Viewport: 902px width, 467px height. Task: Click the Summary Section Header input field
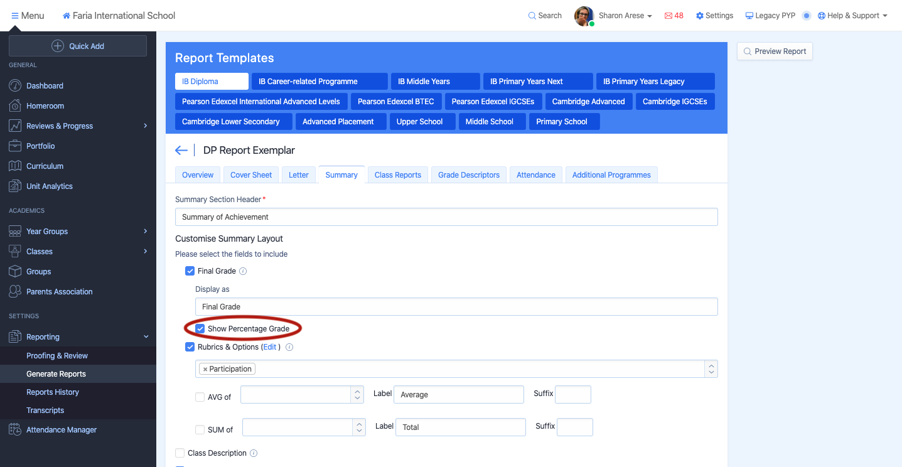[446, 217]
